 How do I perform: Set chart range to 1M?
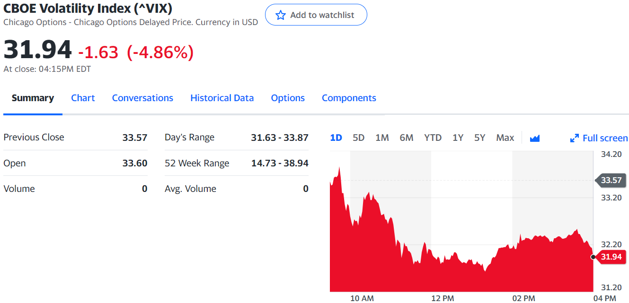(382, 138)
